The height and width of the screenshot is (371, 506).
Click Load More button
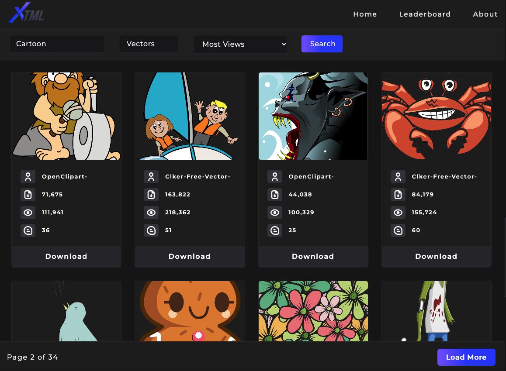[466, 357]
